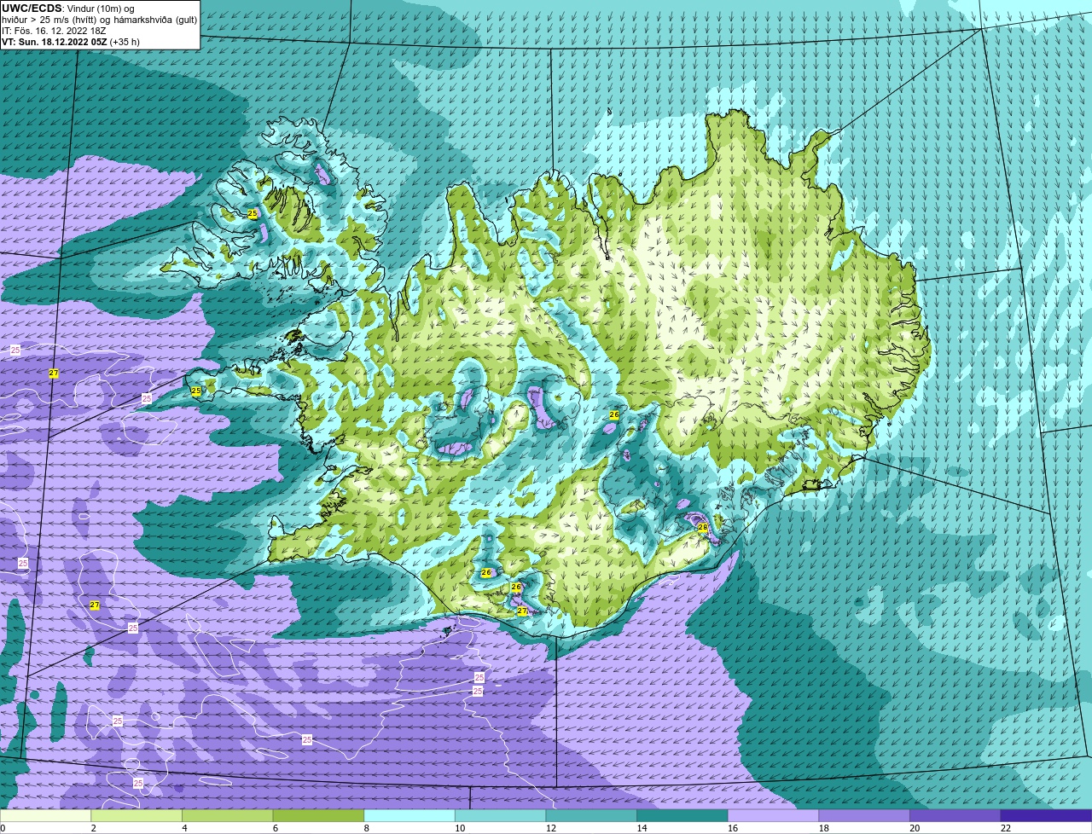The image size is (1092, 834).
Task: Select the dark teal 14–16 m/s legend swatch
Action: (x=682, y=815)
